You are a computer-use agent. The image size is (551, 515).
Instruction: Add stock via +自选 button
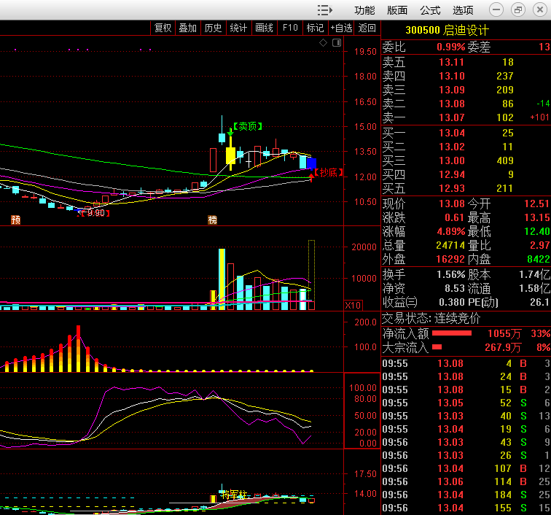(x=342, y=28)
